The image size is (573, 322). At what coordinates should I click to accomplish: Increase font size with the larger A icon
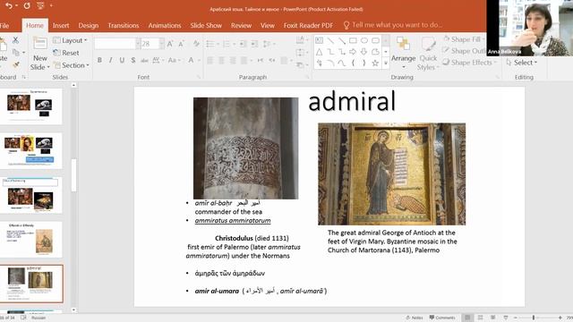point(170,44)
